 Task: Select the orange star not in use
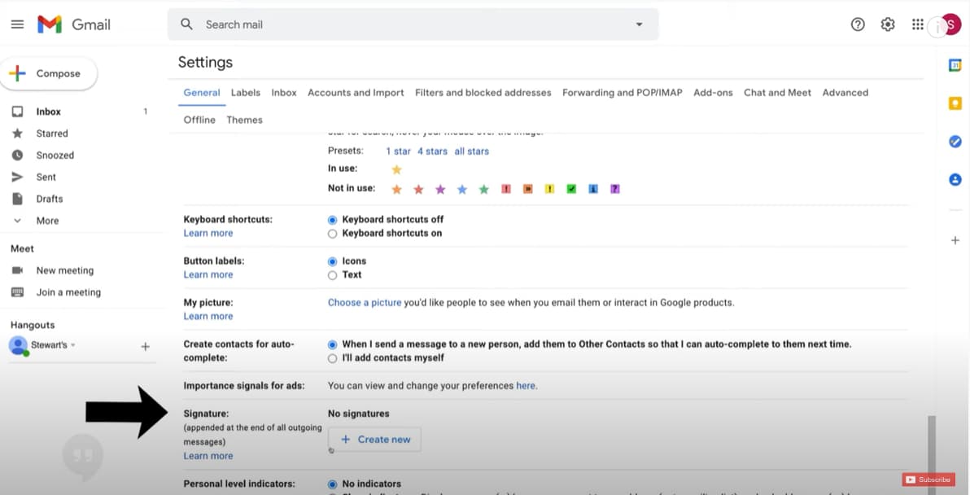point(396,190)
